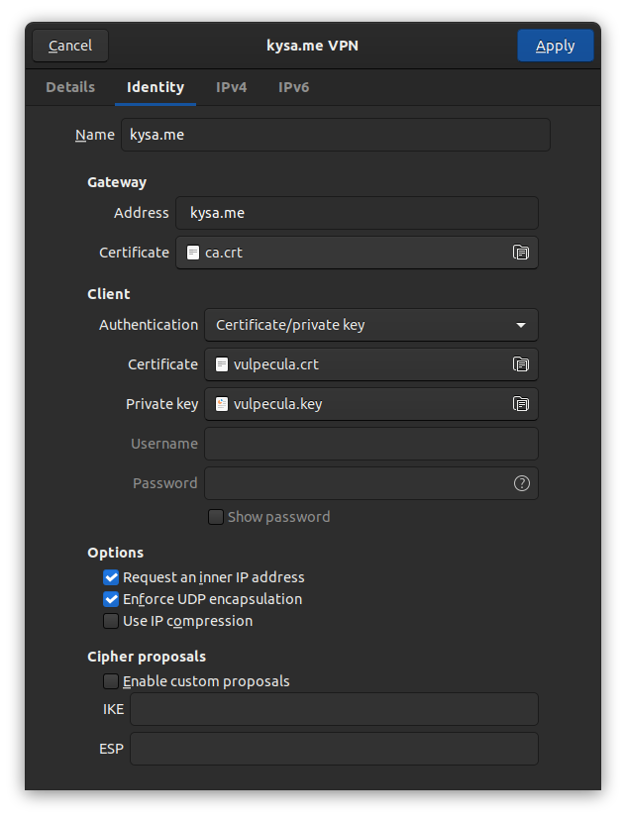Click the Cancel button
This screenshot has height=818, width=626.
click(x=70, y=46)
